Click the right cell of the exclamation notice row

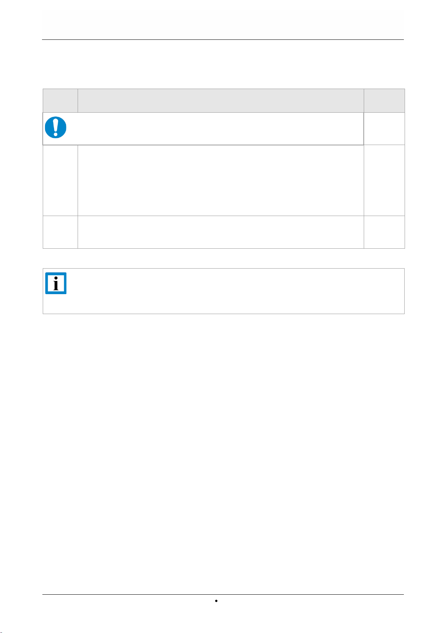coord(384,128)
